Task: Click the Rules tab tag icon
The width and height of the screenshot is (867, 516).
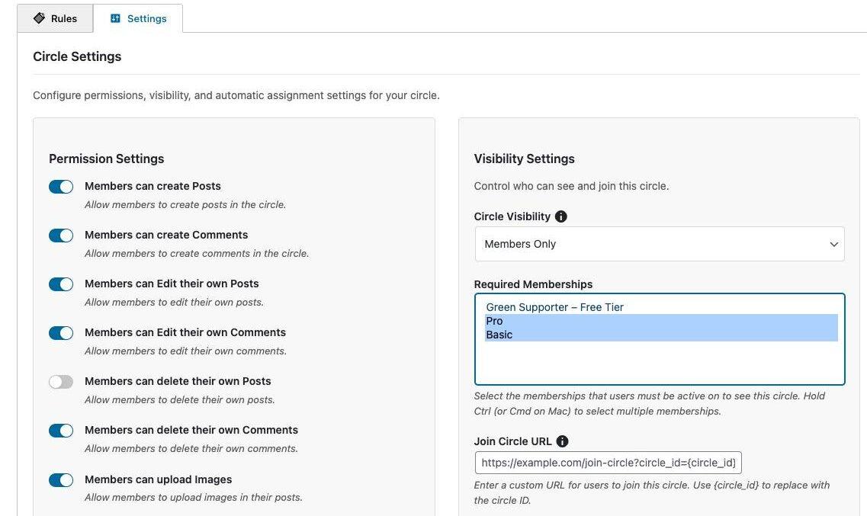Action: (40, 18)
